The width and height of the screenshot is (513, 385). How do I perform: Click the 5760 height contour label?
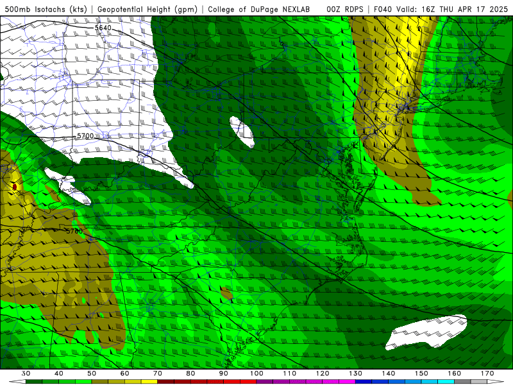pos(74,232)
